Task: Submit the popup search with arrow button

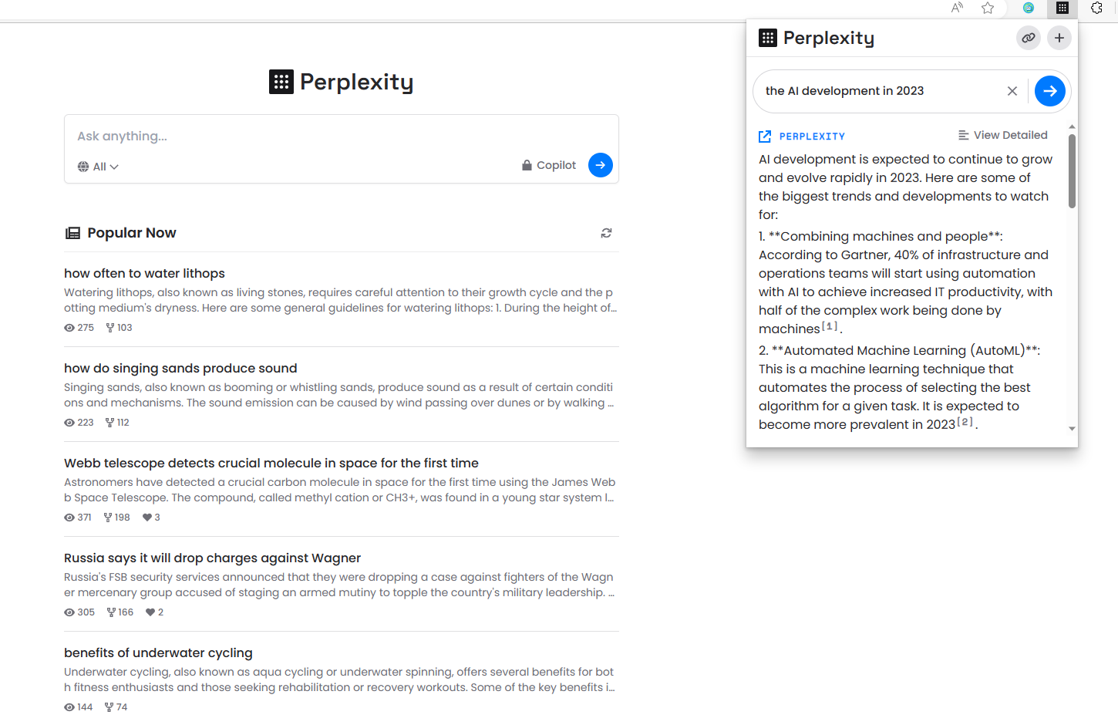Action: (1049, 91)
